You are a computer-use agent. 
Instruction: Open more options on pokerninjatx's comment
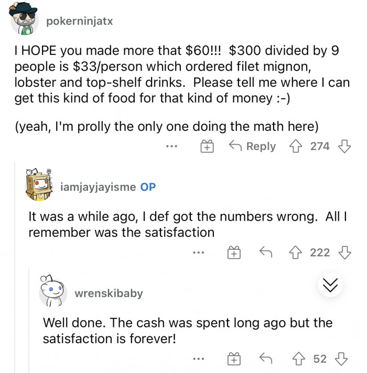pos(171,147)
